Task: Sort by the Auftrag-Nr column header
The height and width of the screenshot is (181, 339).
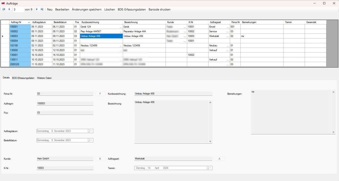Action: click(x=20, y=22)
